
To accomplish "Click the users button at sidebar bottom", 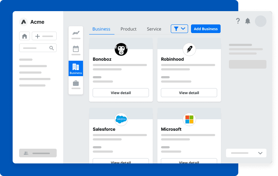I will point(38,153).
